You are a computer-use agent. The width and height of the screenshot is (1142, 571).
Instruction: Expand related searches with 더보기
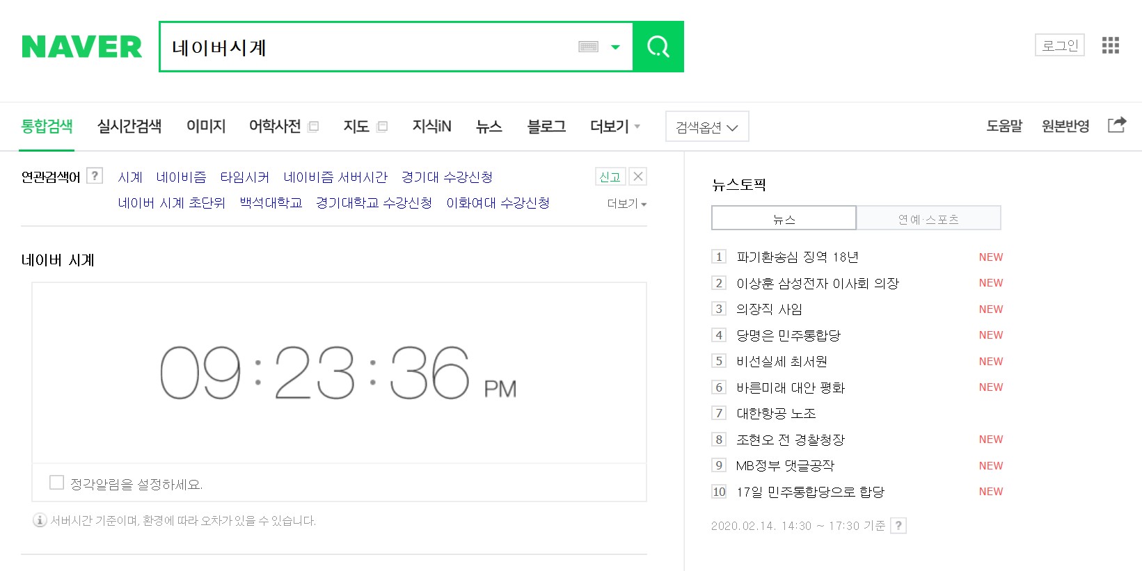(x=627, y=203)
